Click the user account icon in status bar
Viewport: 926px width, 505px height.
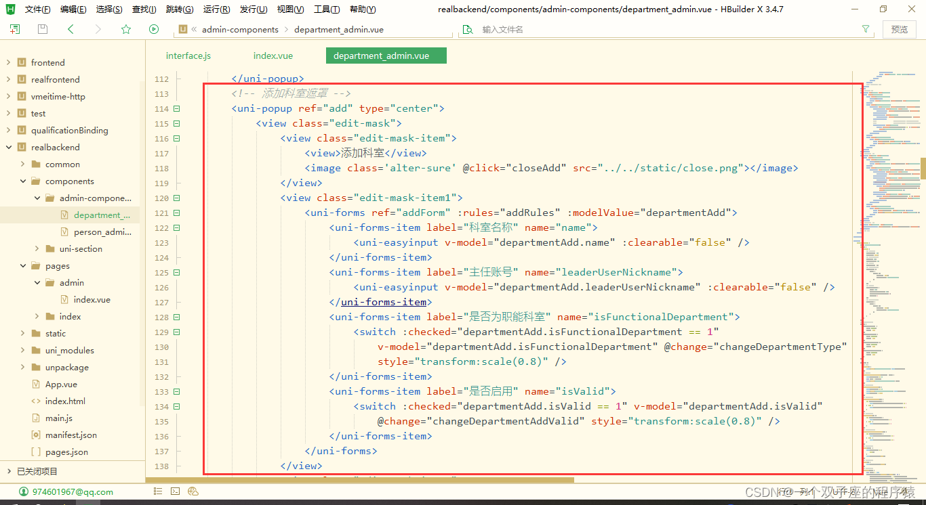pyautogui.click(x=24, y=491)
